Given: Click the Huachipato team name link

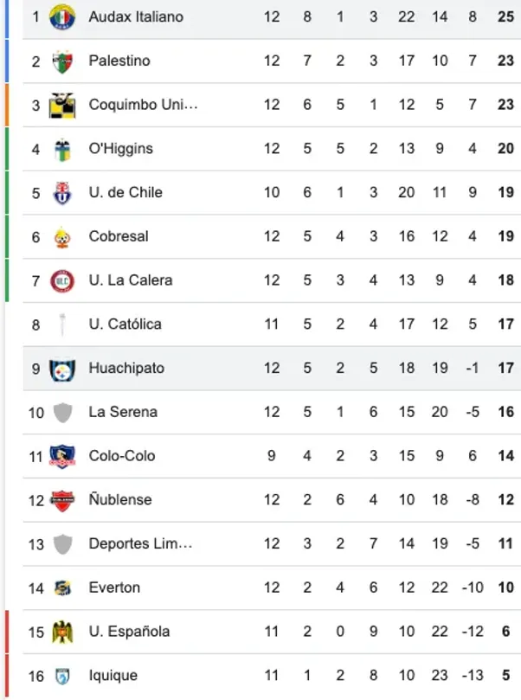Looking at the screenshot, I should [126, 369].
